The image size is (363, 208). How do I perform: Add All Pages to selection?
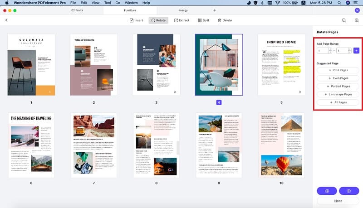[338, 102]
